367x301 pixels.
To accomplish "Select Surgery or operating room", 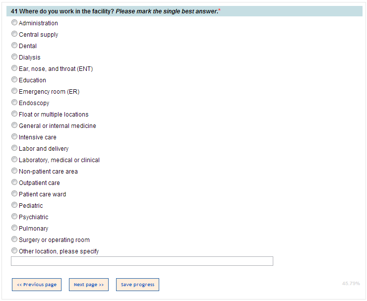I will click(14, 240).
